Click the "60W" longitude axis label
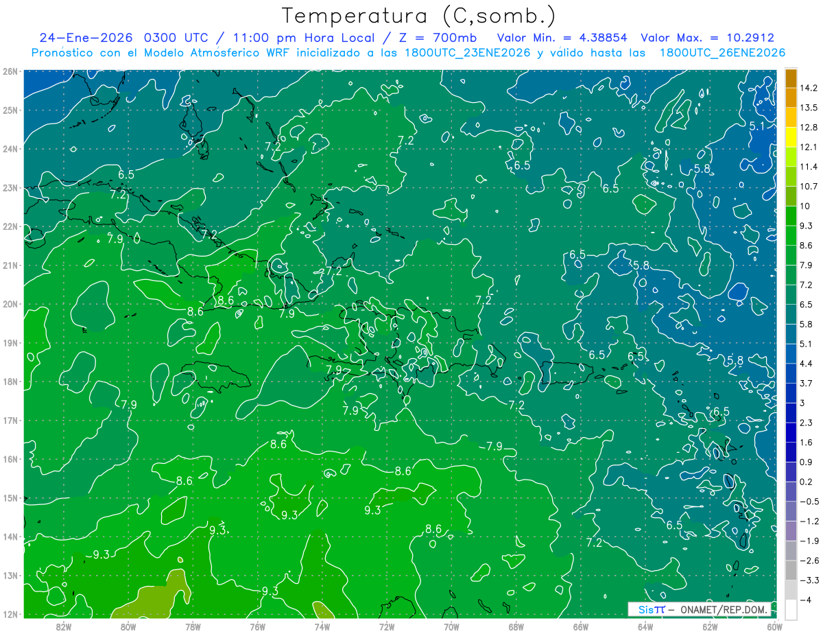This screenshot has width=823, height=636. click(775, 626)
